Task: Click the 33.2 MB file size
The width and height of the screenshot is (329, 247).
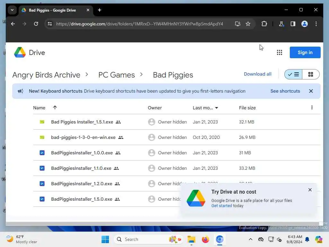Action: coord(247,168)
